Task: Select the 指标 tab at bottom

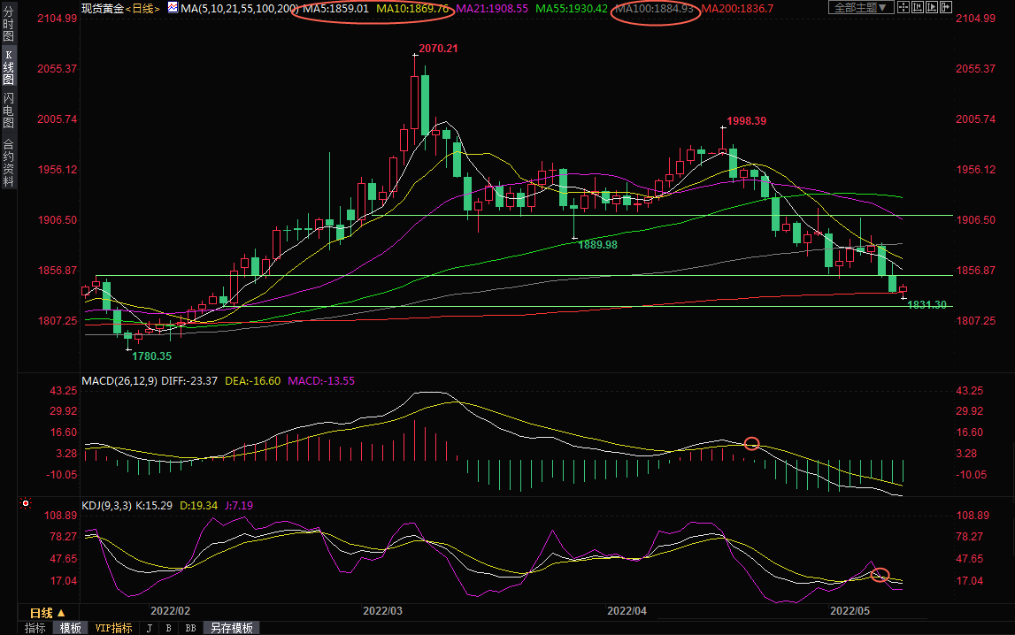Action: [35, 628]
